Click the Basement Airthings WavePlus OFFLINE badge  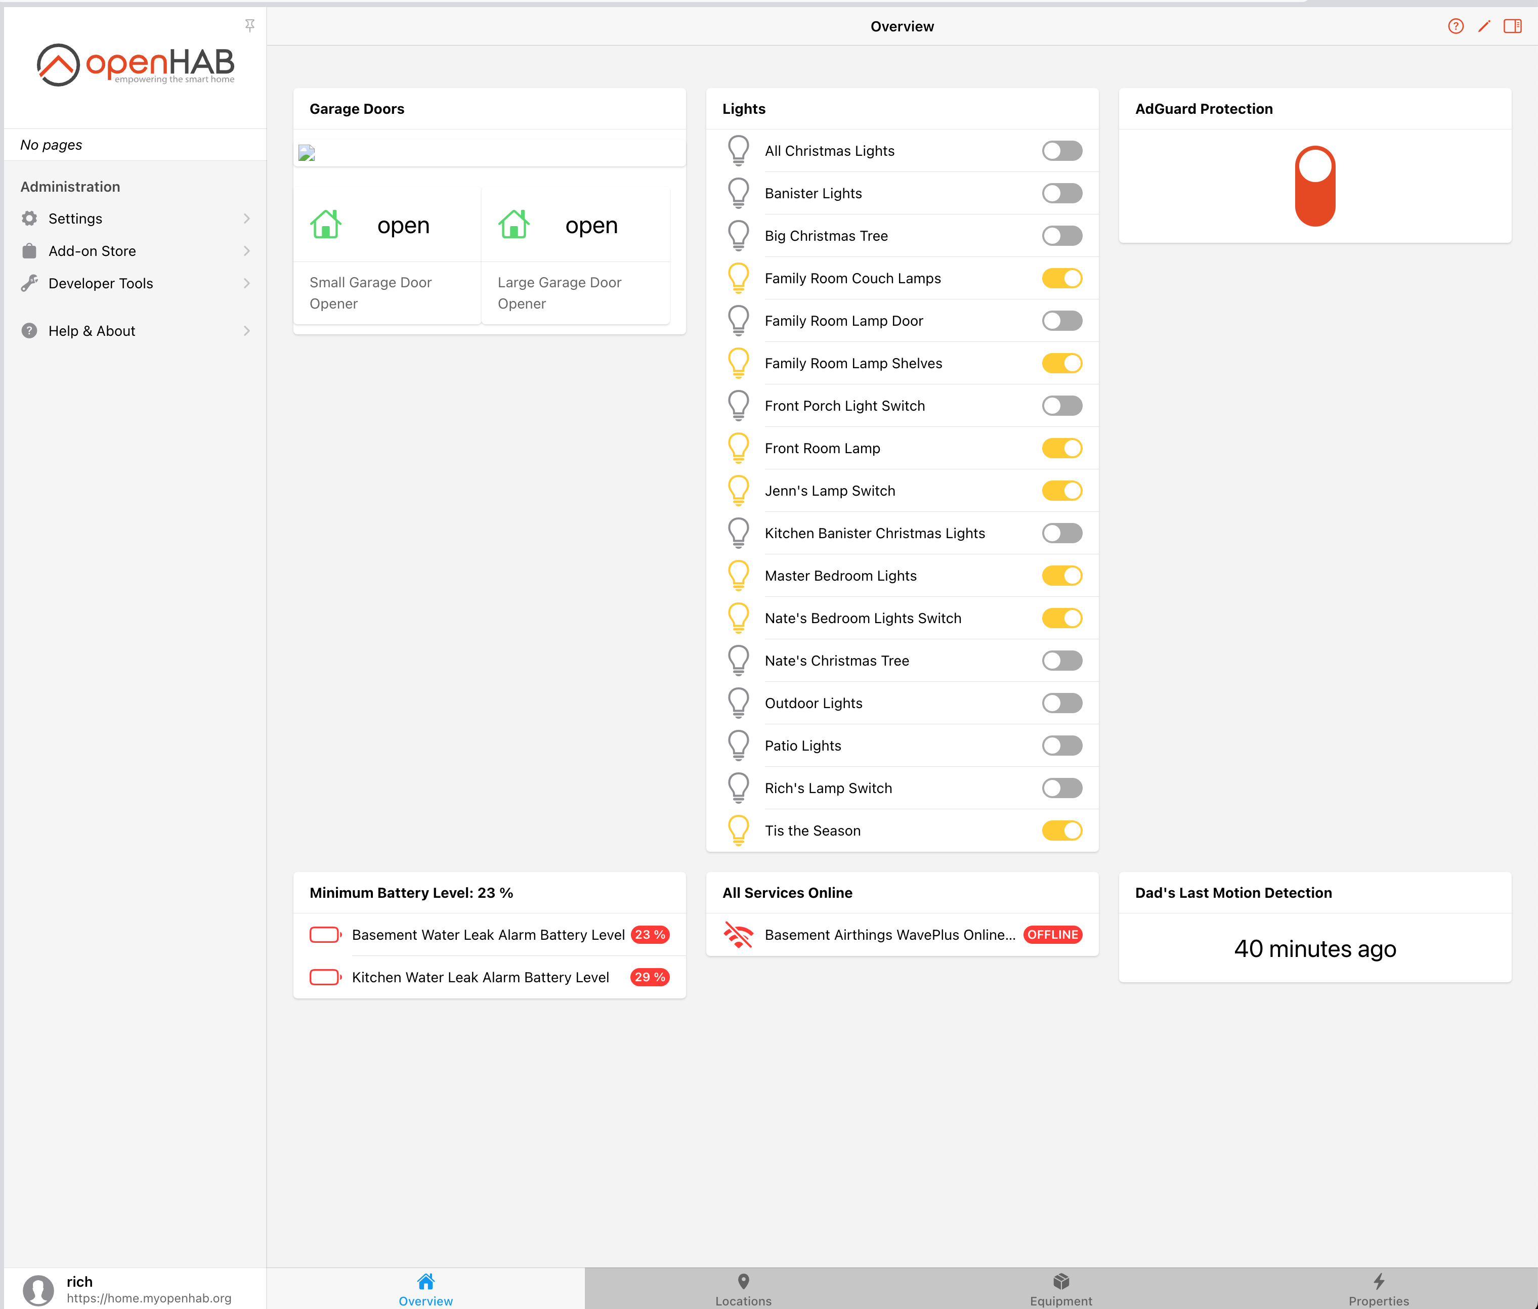click(x=1052, y=935)
